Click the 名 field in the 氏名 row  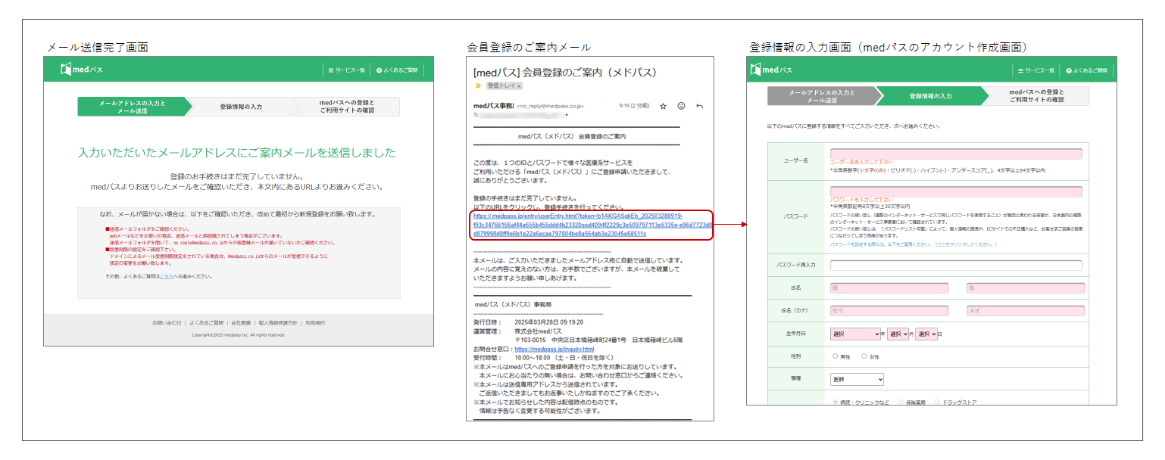pyautogui.click(x=1024, y=288)
